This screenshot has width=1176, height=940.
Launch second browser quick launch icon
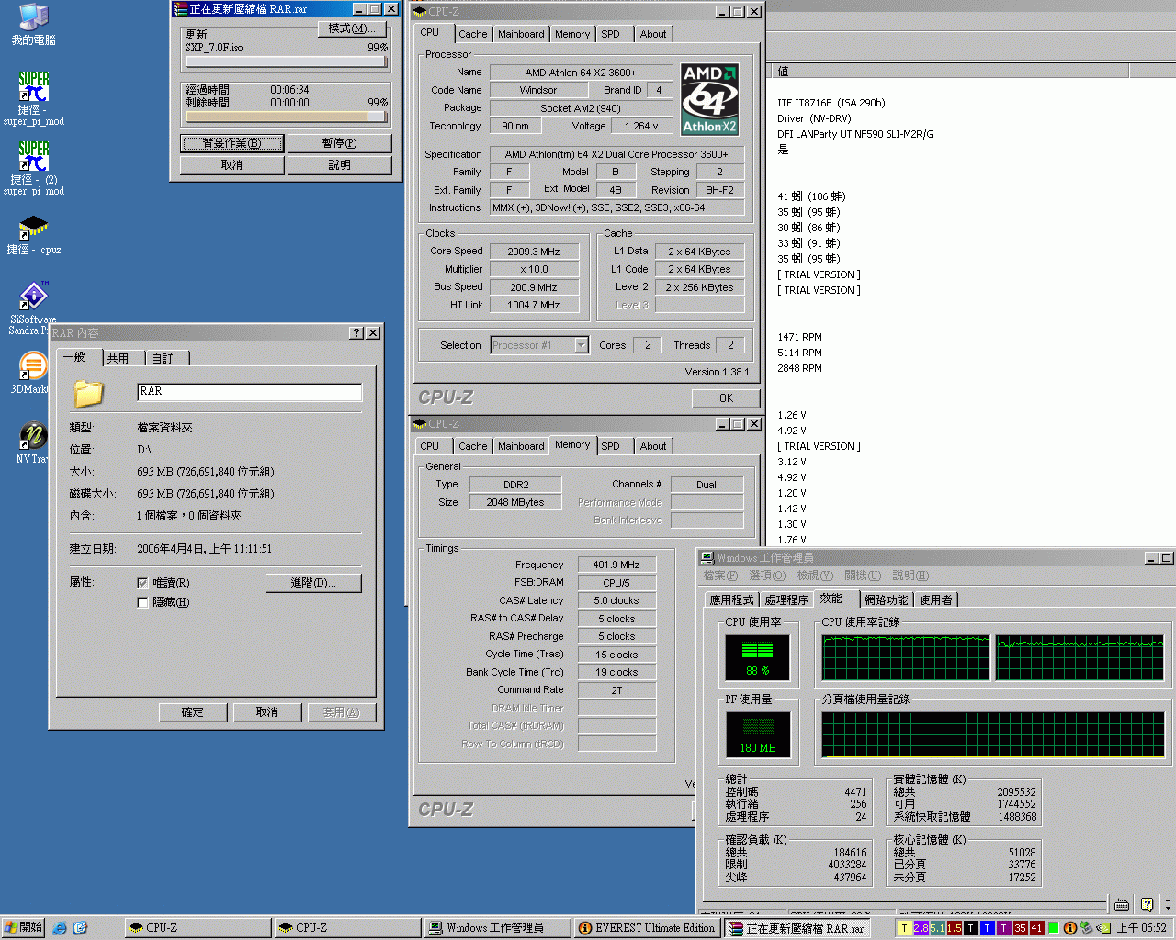80,928
